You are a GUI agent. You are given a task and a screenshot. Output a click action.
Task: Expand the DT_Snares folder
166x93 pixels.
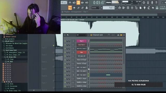(x=11, y=88)
